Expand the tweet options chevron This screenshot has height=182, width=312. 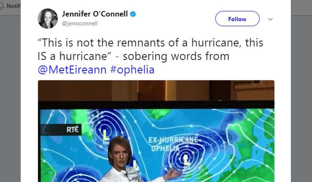[270, 19]
